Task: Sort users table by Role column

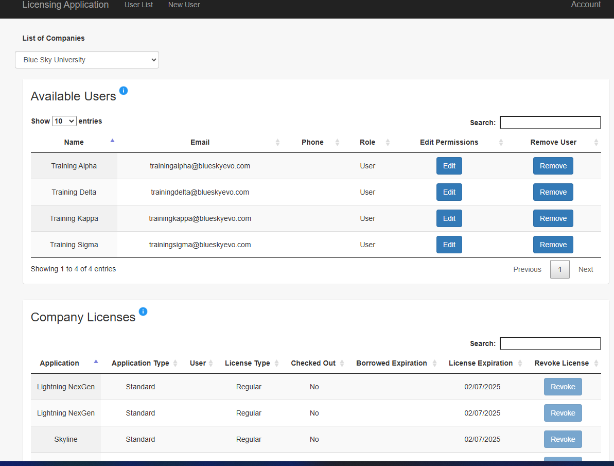Action: tap(367, 142)
